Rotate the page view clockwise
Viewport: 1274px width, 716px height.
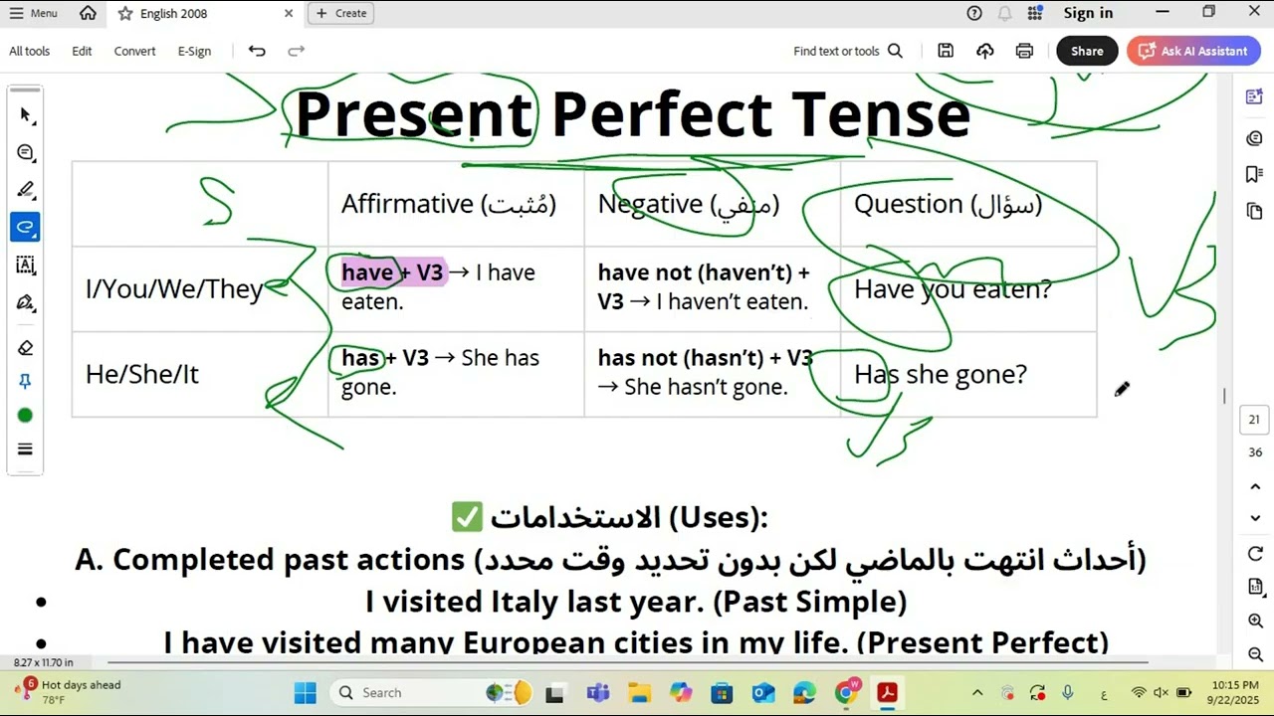point(1255,554)
